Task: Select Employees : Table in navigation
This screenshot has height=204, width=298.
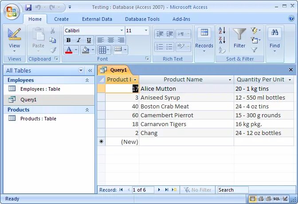Action: 49,89
